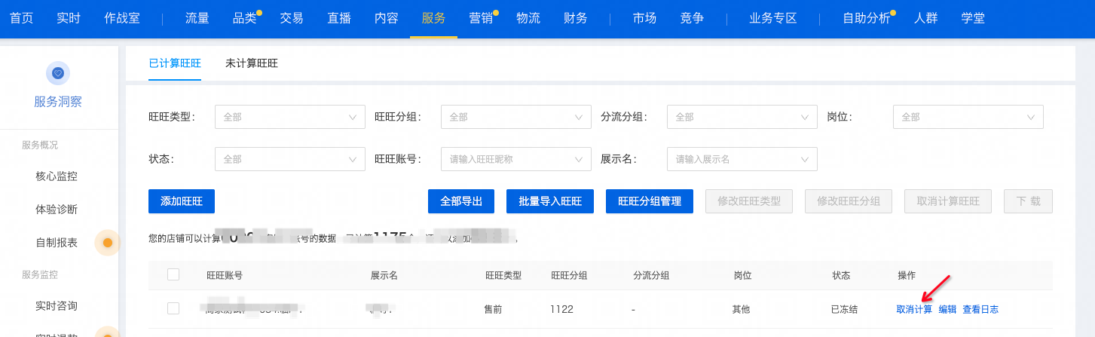This screenshot has width=1095, height=337.
Task: Click the 批量导入旺旺 button
Action: pyautogui.click(x=550, y=201)
